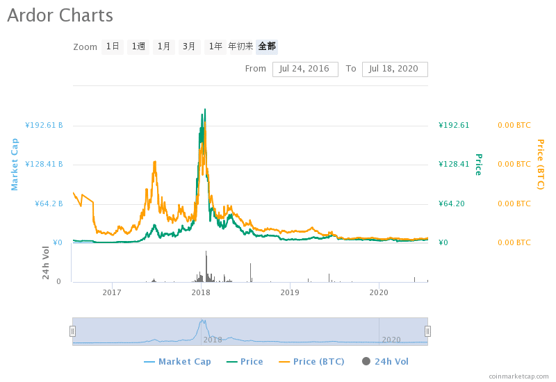The height and width of the screenshot is (382, 556).
Task: Select the 全部 (all) zoom button
Action: coord(267,47)
